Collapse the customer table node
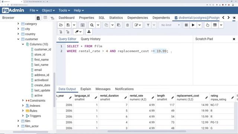 [x=18, y=39]
